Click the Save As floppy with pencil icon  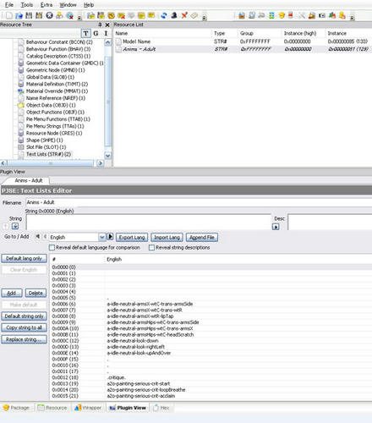click(39, 15)
